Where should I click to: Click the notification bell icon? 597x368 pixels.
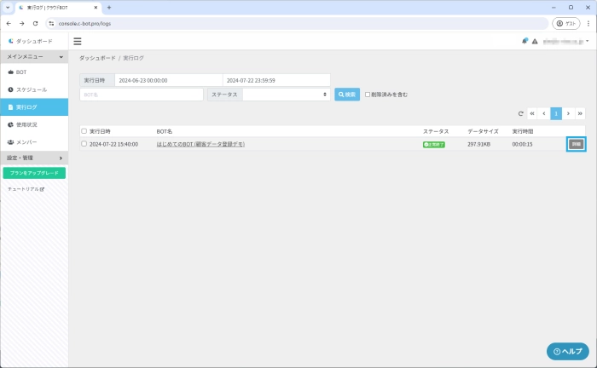[x=525, y=41]
